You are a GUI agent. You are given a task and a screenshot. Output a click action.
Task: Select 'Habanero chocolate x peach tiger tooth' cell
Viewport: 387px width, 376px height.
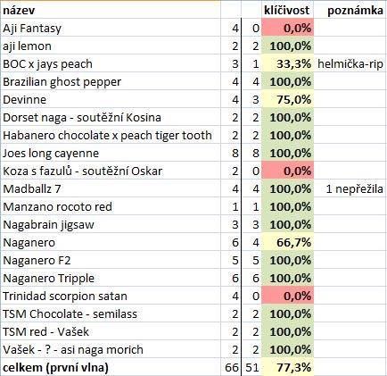[x=111, y=135]
